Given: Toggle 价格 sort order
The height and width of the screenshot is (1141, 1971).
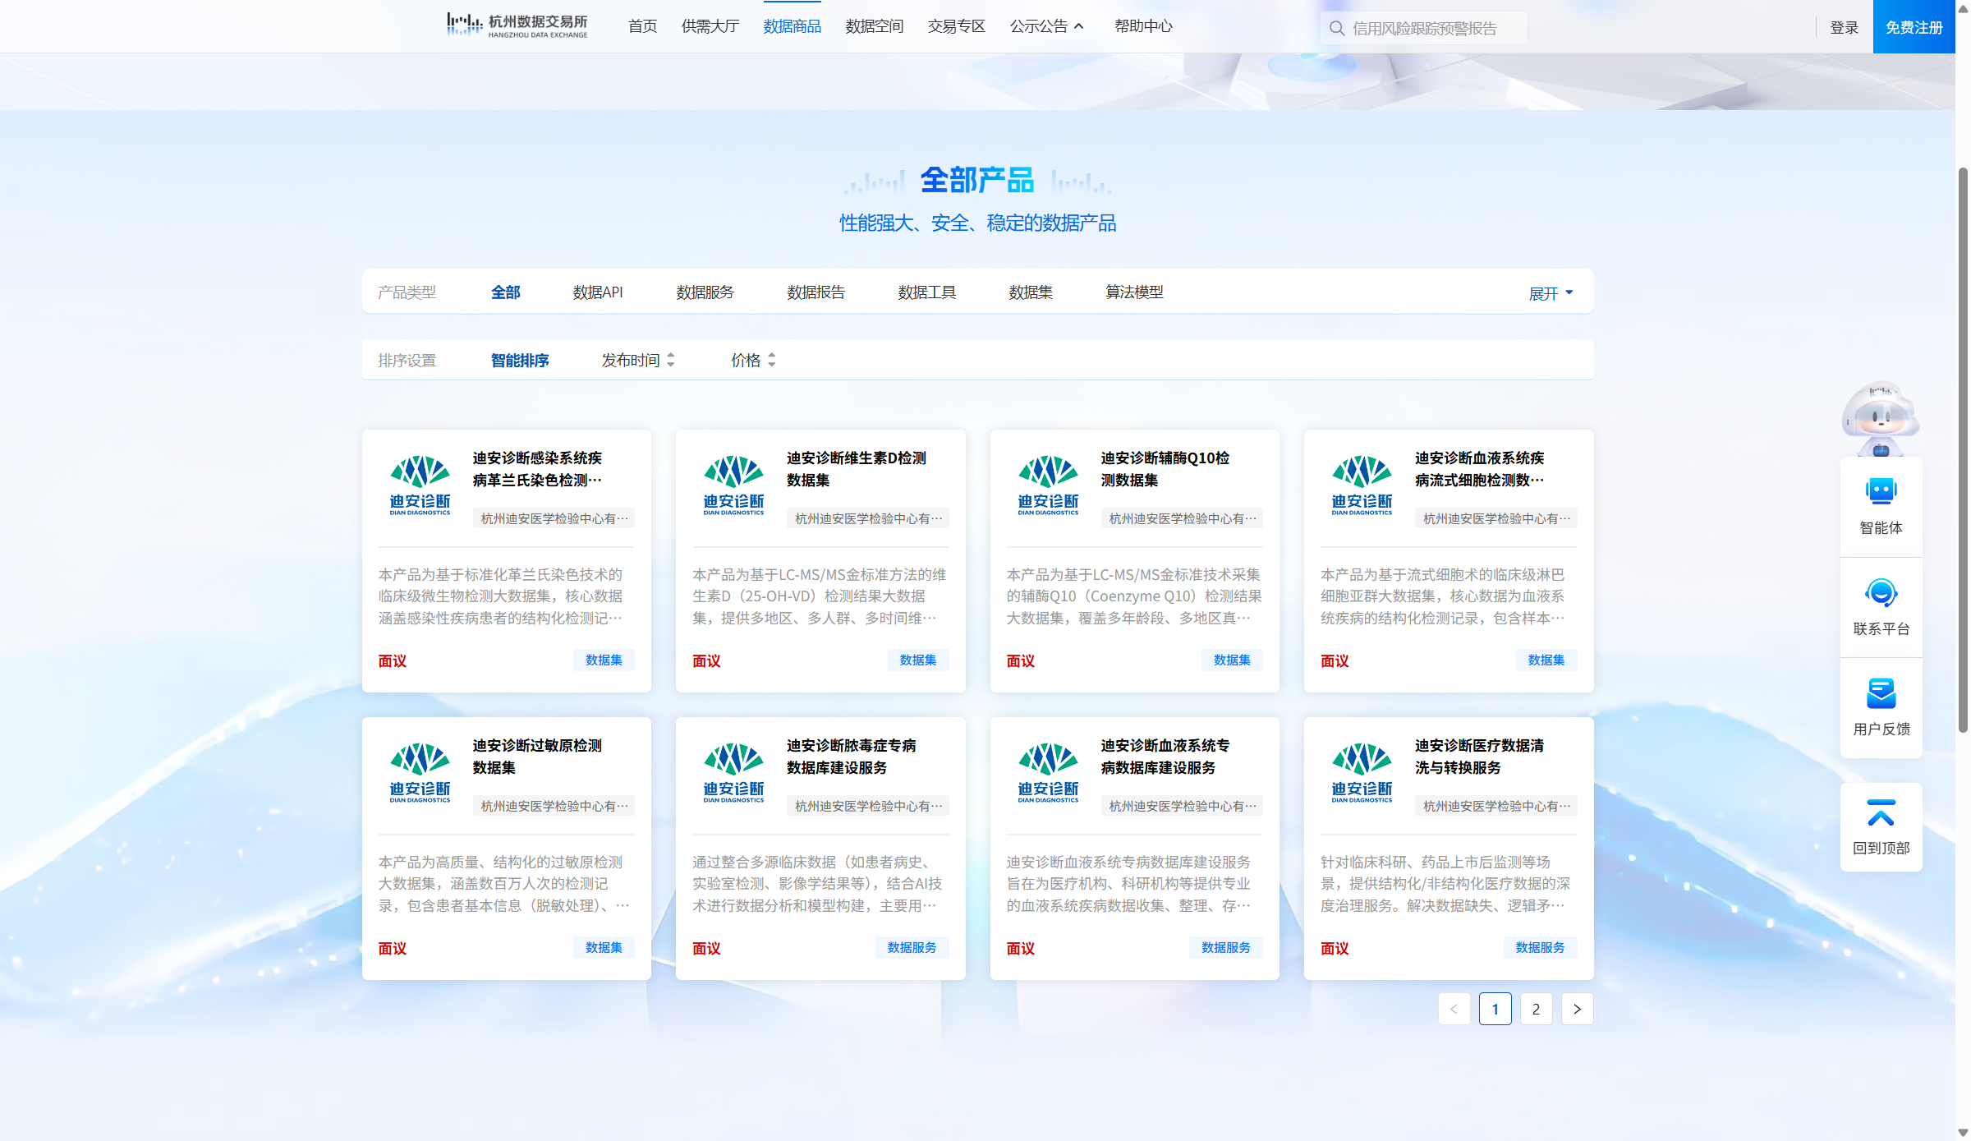Looking at the screenshot, I should (753, 360).
